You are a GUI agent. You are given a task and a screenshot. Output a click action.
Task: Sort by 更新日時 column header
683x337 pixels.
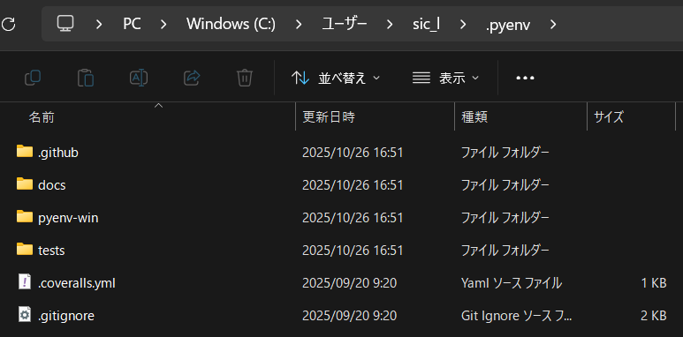329,116
